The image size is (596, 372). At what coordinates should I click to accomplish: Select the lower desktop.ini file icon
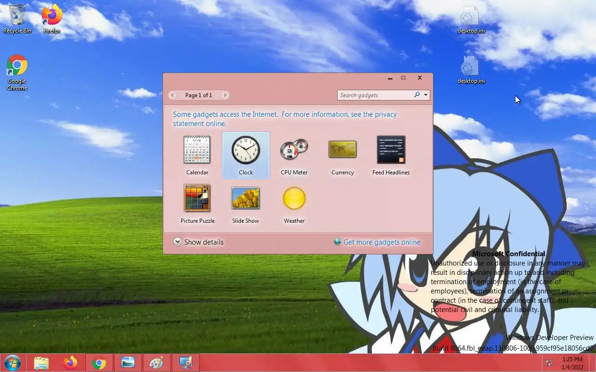[471, 70]
